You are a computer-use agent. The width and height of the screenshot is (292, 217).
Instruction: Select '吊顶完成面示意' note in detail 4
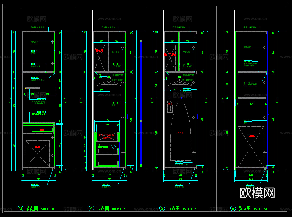[108, 27]
